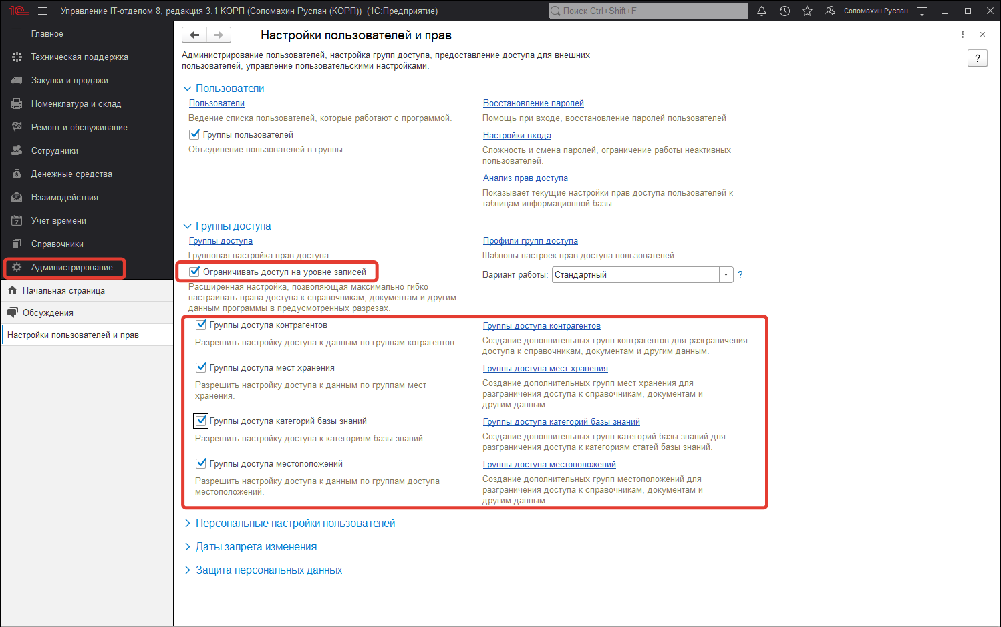
Task: Open the notifications bell icon
Action: (761, 11)
